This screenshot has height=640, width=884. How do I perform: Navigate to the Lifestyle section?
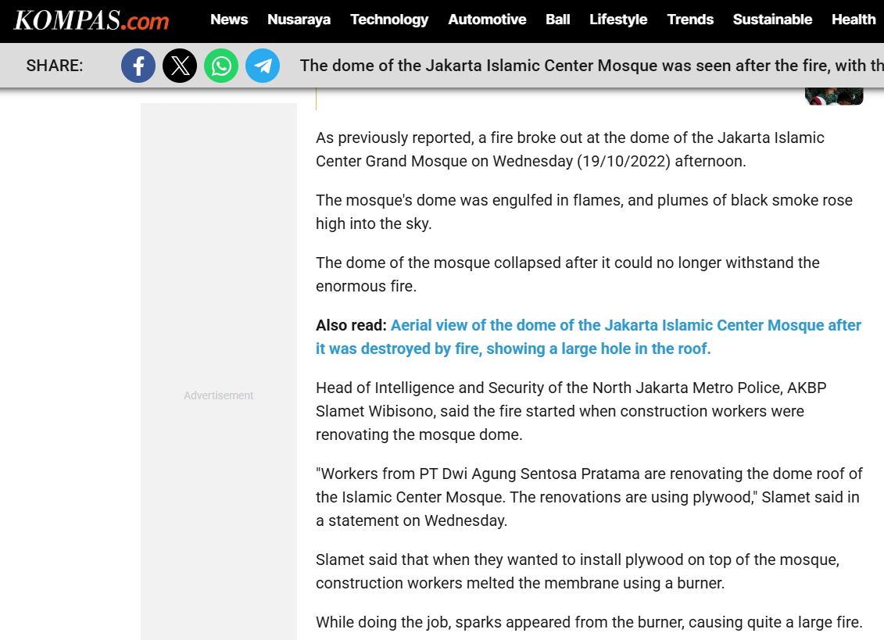point(618,20)
